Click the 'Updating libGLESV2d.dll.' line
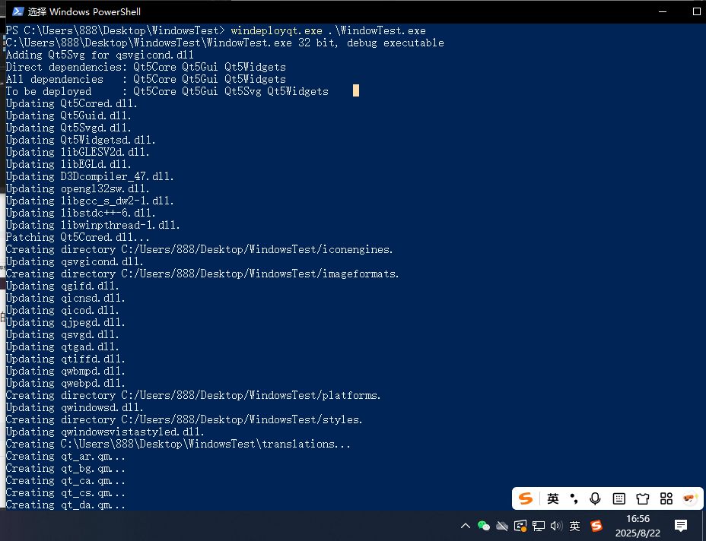This screenshot has width=706, height=541. 78,152
